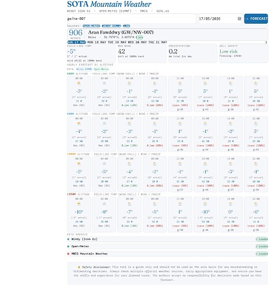Click the 03:00 cloud icon in 1350m row
The width and height of the screenshot is (278, 289).
click(104, 204)
